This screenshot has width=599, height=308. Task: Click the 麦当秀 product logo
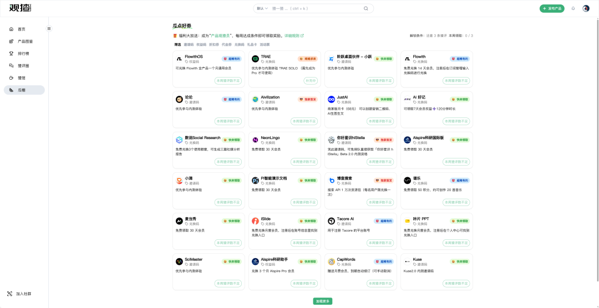pyautogui.click(x=179, y=221)
